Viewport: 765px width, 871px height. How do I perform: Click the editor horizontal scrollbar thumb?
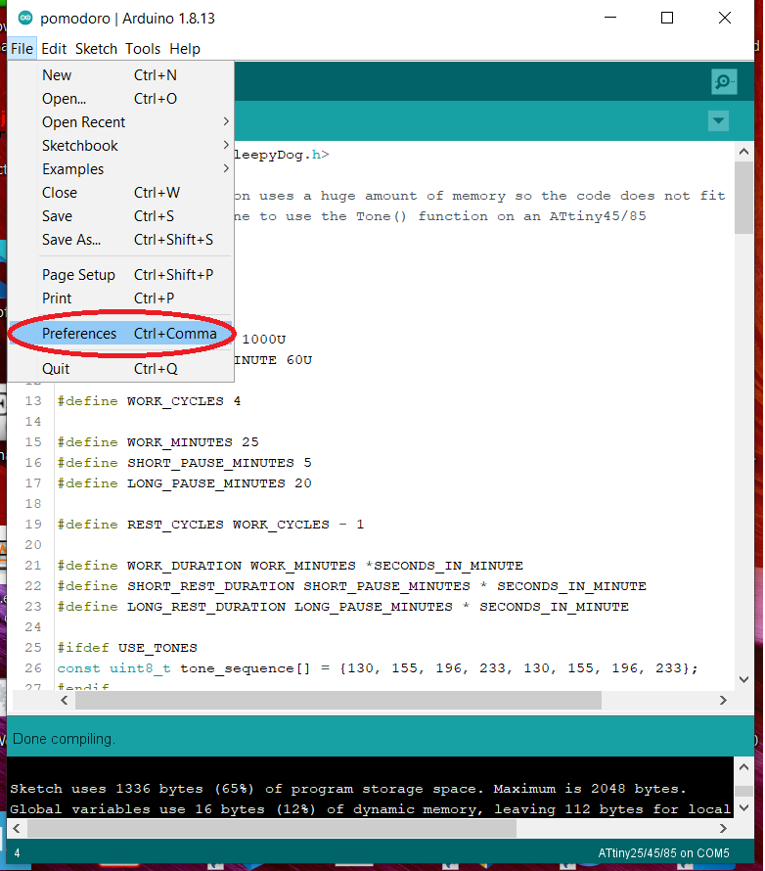338,700
